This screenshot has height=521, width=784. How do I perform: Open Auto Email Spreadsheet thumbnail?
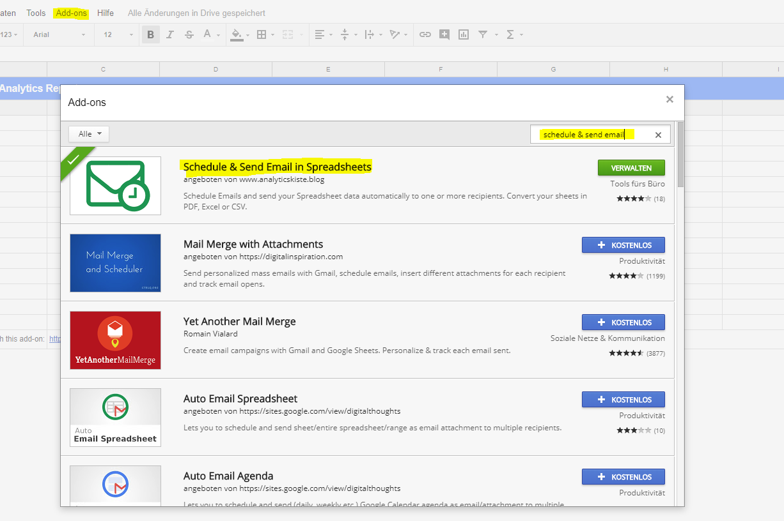pyautogui.click(x=115, y=418)
